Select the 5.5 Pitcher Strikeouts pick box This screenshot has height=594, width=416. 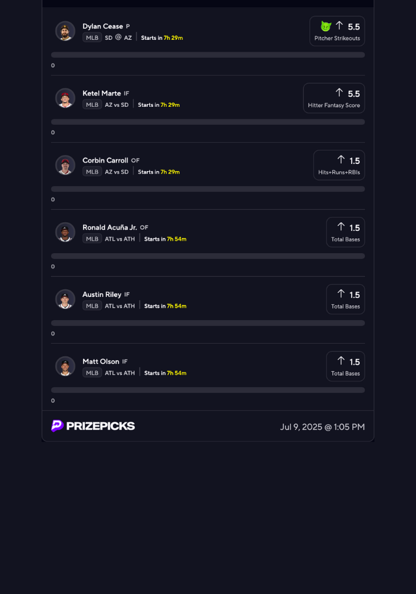(337, 31)
